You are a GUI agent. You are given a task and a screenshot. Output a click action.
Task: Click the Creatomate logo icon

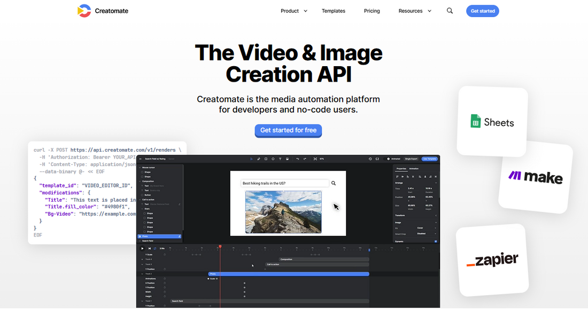tap(84, 11)
